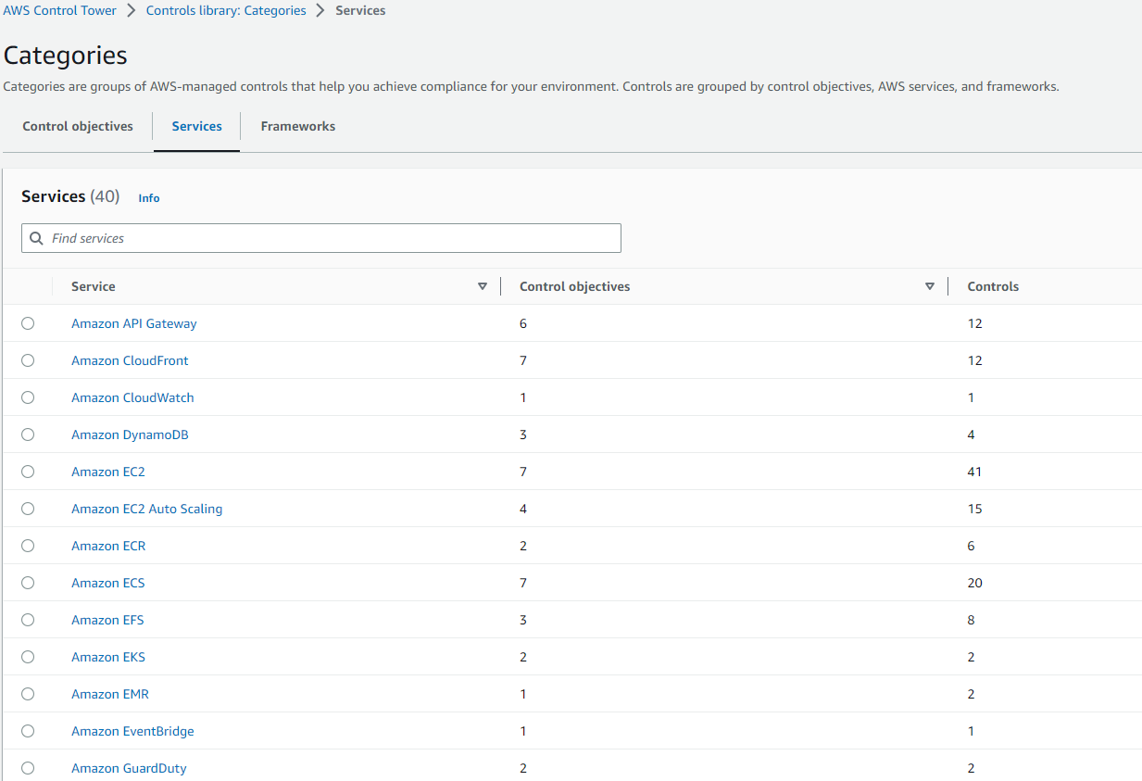Click the controls count 8 for Amazon EFS
This screenshot has width=1142, height=781.
(x=971, y=620)
